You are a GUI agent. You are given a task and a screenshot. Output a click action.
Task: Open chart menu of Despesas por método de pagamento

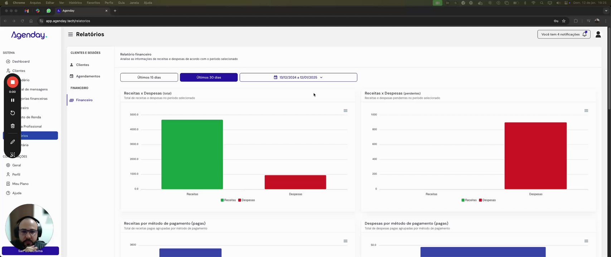pos(586,241)
